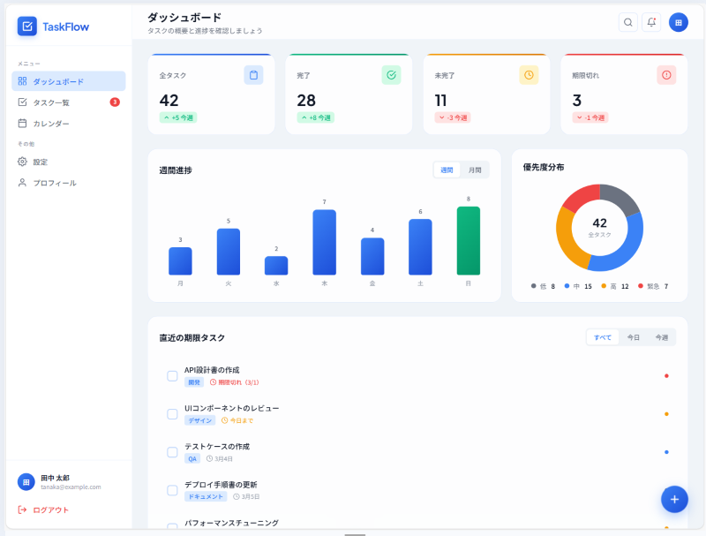
Task: Click the orange 高 legend swatch
Action: (x=604, y=286)
